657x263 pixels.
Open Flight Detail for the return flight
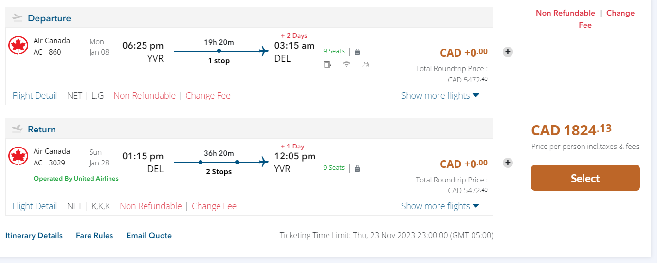coord(35,206)
